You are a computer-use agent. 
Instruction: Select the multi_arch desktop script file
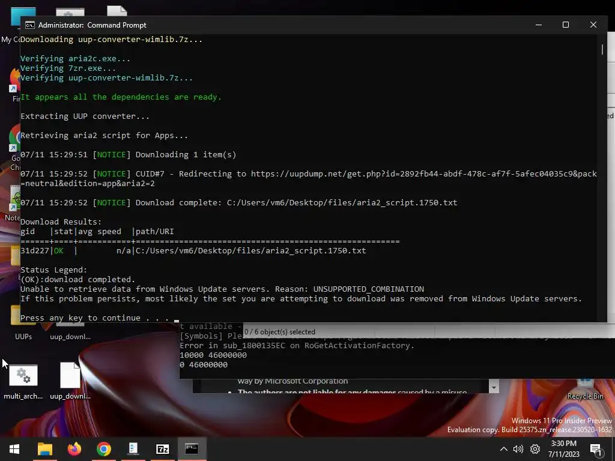coord(23,381)
